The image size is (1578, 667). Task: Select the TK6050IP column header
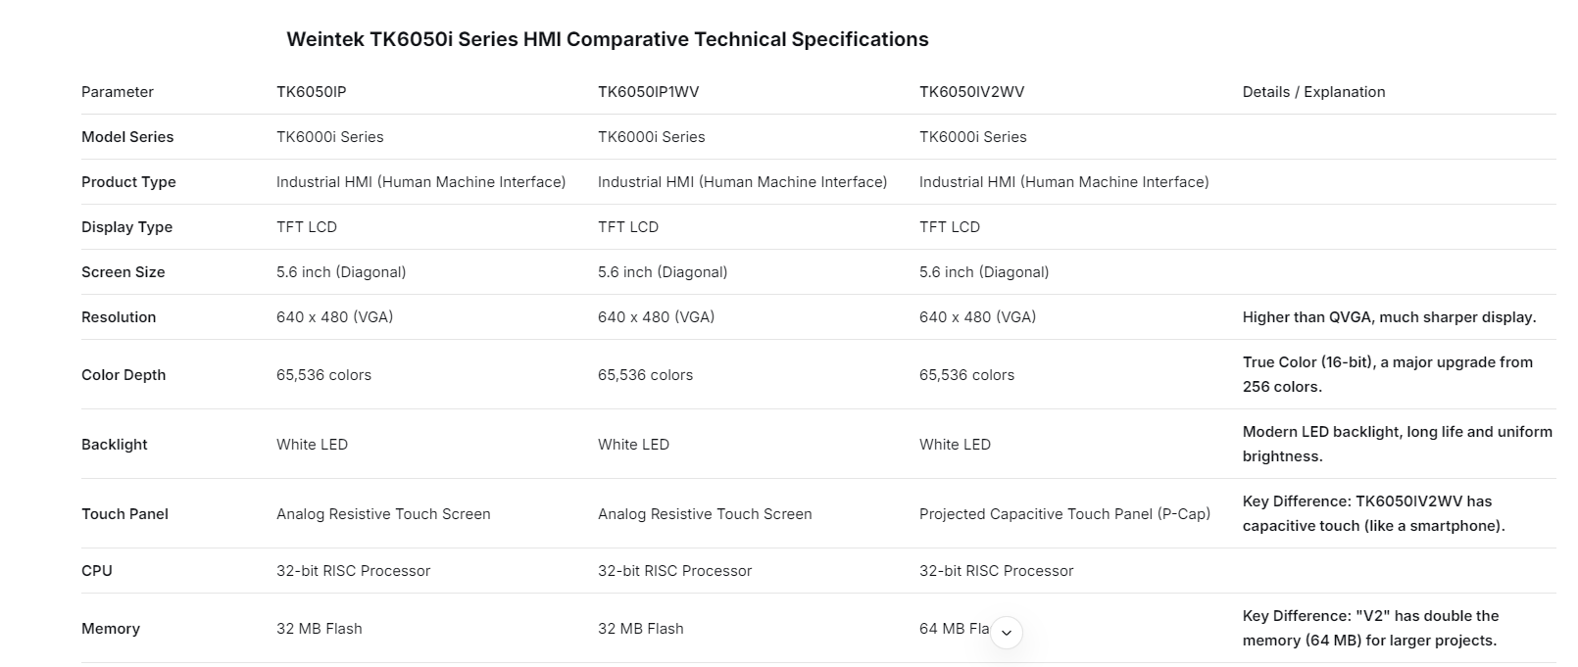311,92
